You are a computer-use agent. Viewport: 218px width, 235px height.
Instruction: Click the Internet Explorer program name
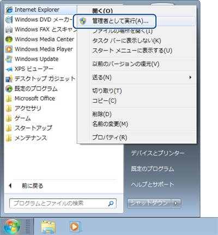click(37, 10)
